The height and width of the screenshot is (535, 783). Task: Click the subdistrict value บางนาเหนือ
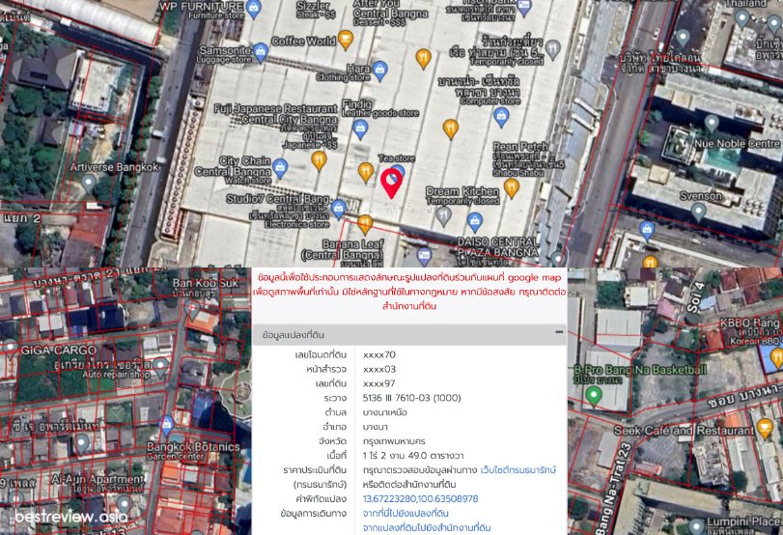click(385, 412)
